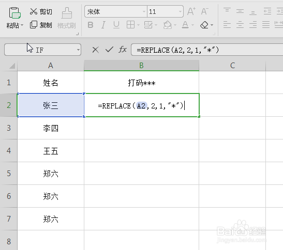The height and width of the screenshot is (250, 283).
Task: Apply justified text alignment
Action: (266, 24)
